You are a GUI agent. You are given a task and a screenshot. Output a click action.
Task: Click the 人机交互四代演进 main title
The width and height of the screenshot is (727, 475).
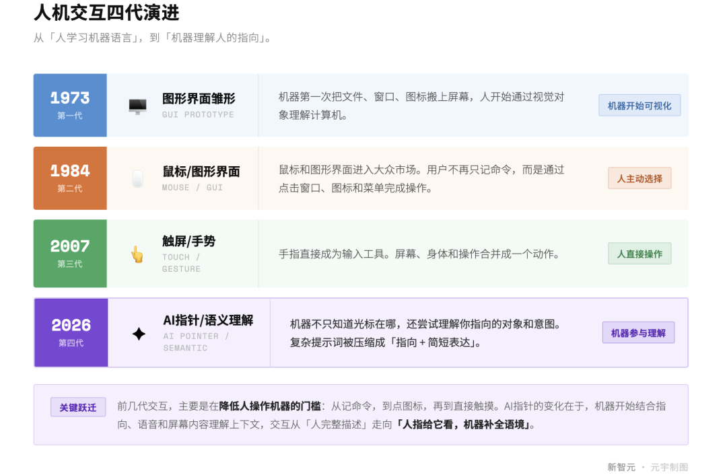pos(106,13)
